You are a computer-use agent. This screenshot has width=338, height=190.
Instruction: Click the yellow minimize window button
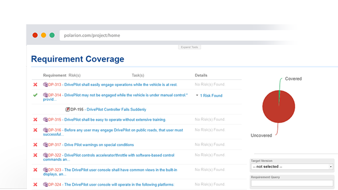pos(43,35)
